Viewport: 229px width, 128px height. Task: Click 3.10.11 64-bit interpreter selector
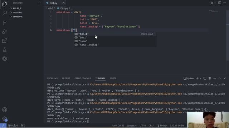click(x=177, y=126)
